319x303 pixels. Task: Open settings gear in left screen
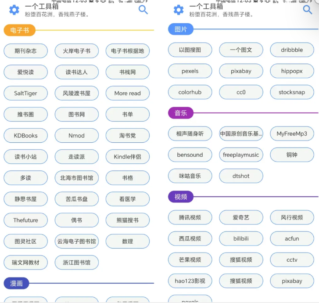point(14,10)
